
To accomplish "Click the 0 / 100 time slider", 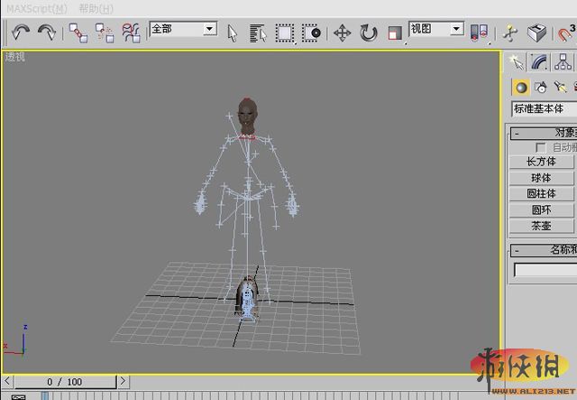I will tap(64, 382).
